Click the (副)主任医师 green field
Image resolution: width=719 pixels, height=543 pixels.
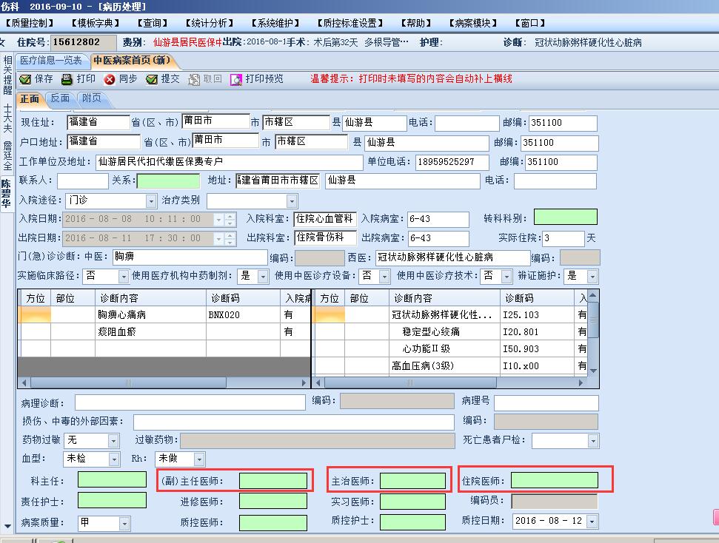(273, 481)
